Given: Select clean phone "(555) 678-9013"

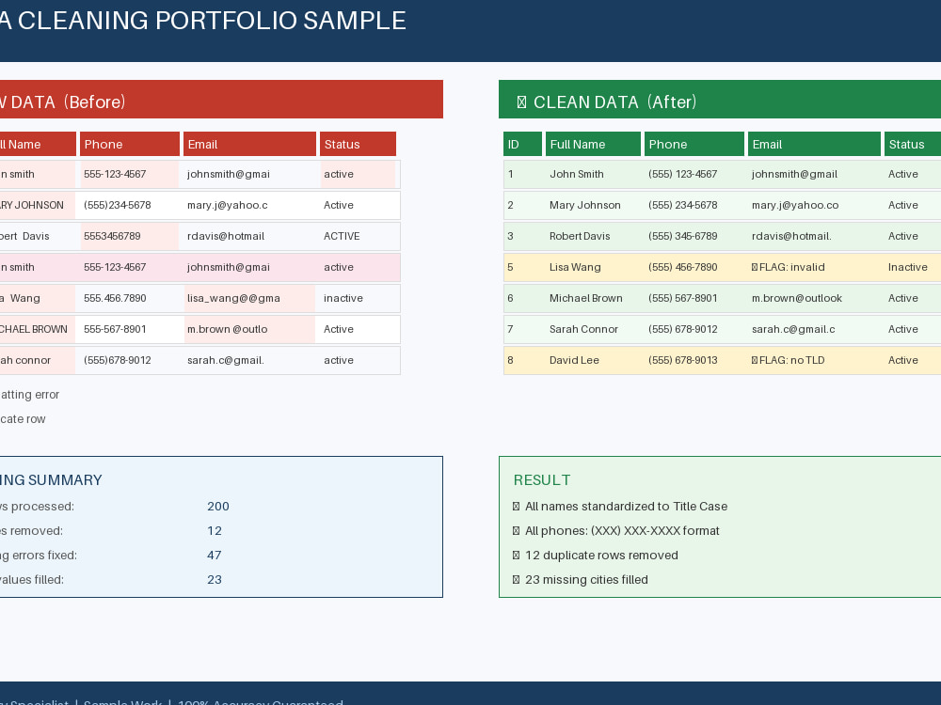Looking at the screenshot, I should [x=682, y=360].
